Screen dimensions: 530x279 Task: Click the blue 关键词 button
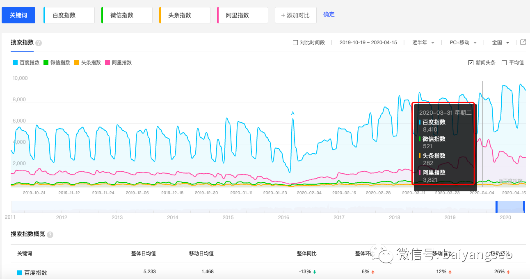click(18, 15)
